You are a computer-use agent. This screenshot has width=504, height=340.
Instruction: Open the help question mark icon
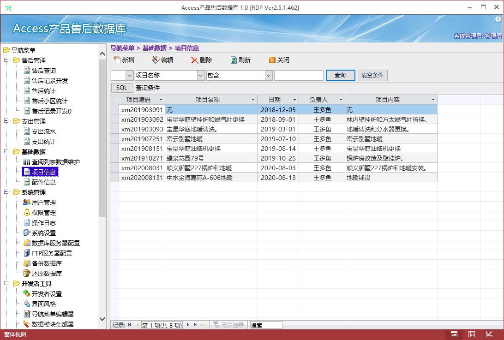click(x=498, y=19)
